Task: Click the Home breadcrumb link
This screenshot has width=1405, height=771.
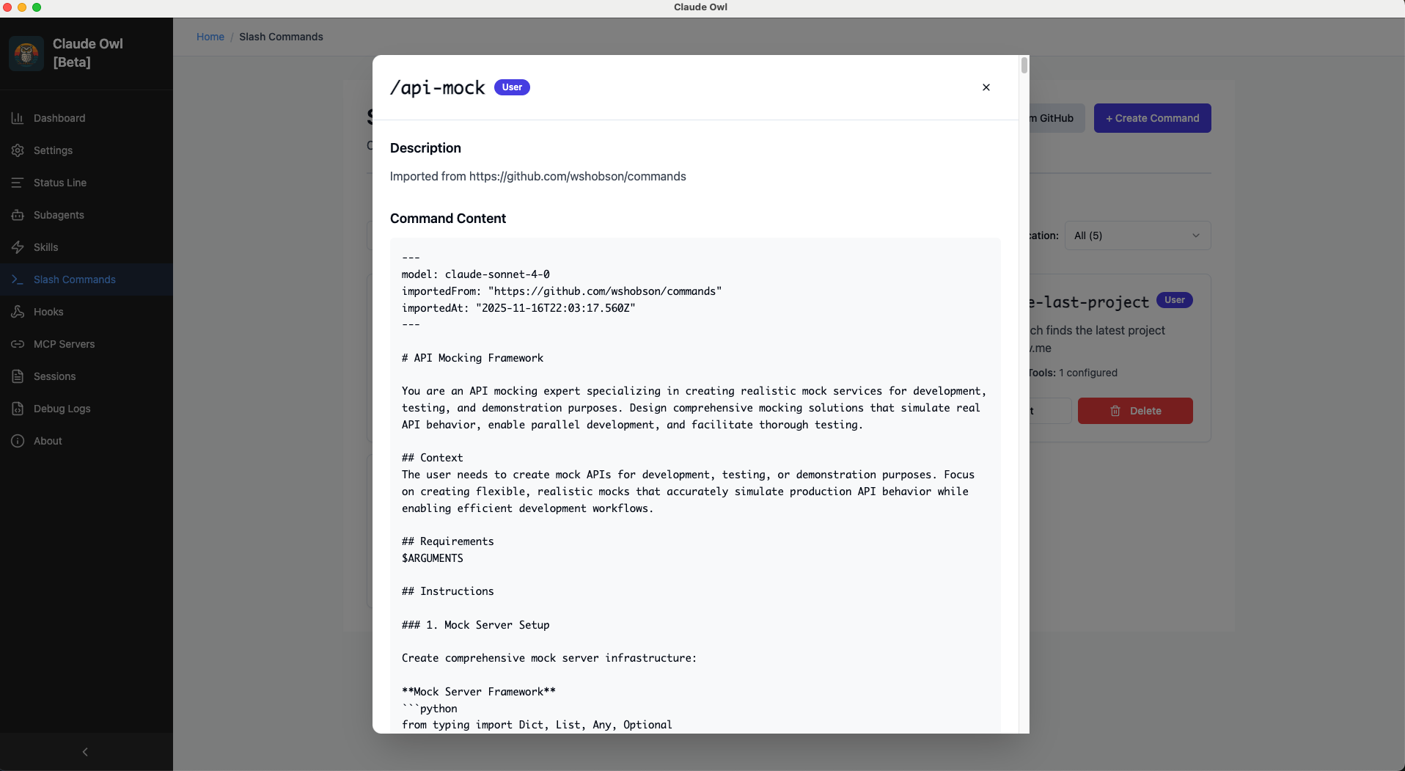Action: tap(210, 37)
